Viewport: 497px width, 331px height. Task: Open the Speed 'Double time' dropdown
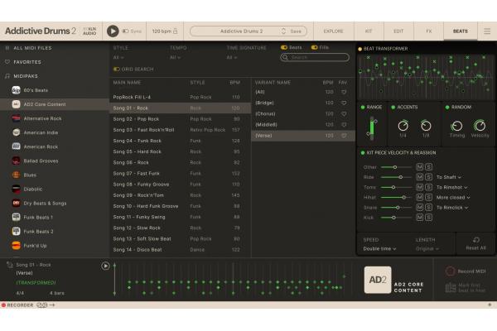pyautogui.click(x=379, y=249)
